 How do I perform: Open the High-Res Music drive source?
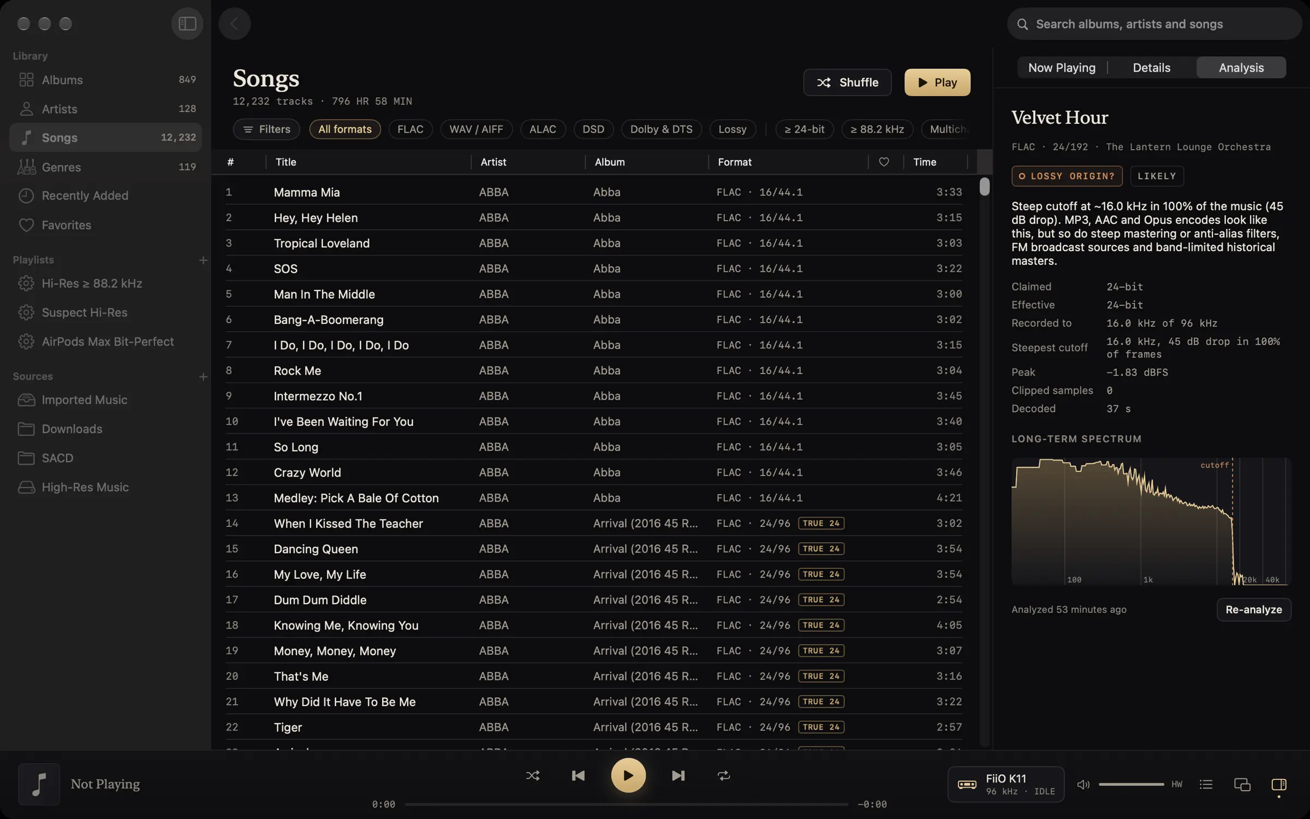coord(105,487)
